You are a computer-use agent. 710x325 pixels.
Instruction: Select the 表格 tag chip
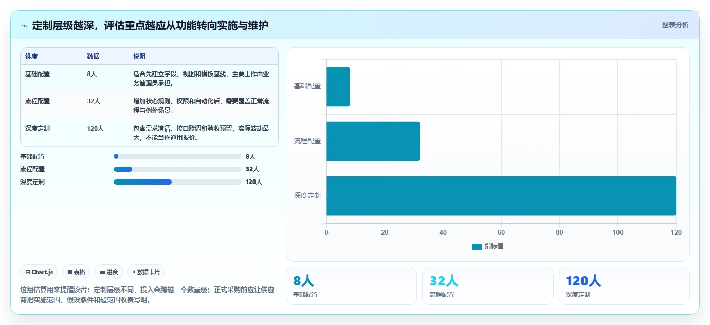(x=76, y=272)
